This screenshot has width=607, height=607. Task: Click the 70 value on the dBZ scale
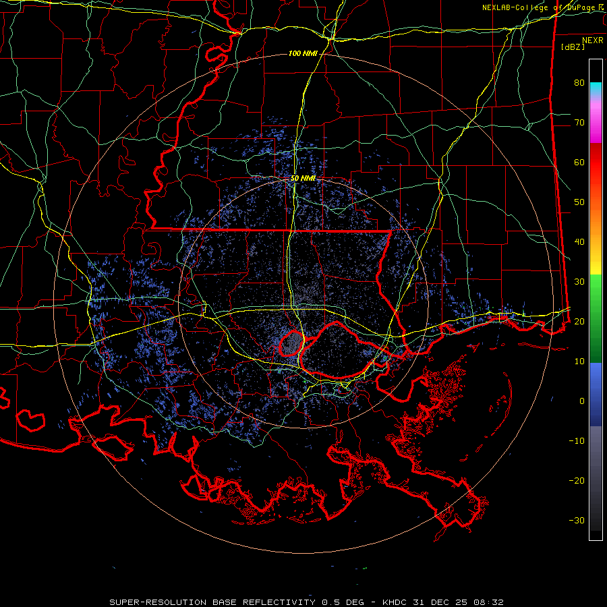[579, 123]
